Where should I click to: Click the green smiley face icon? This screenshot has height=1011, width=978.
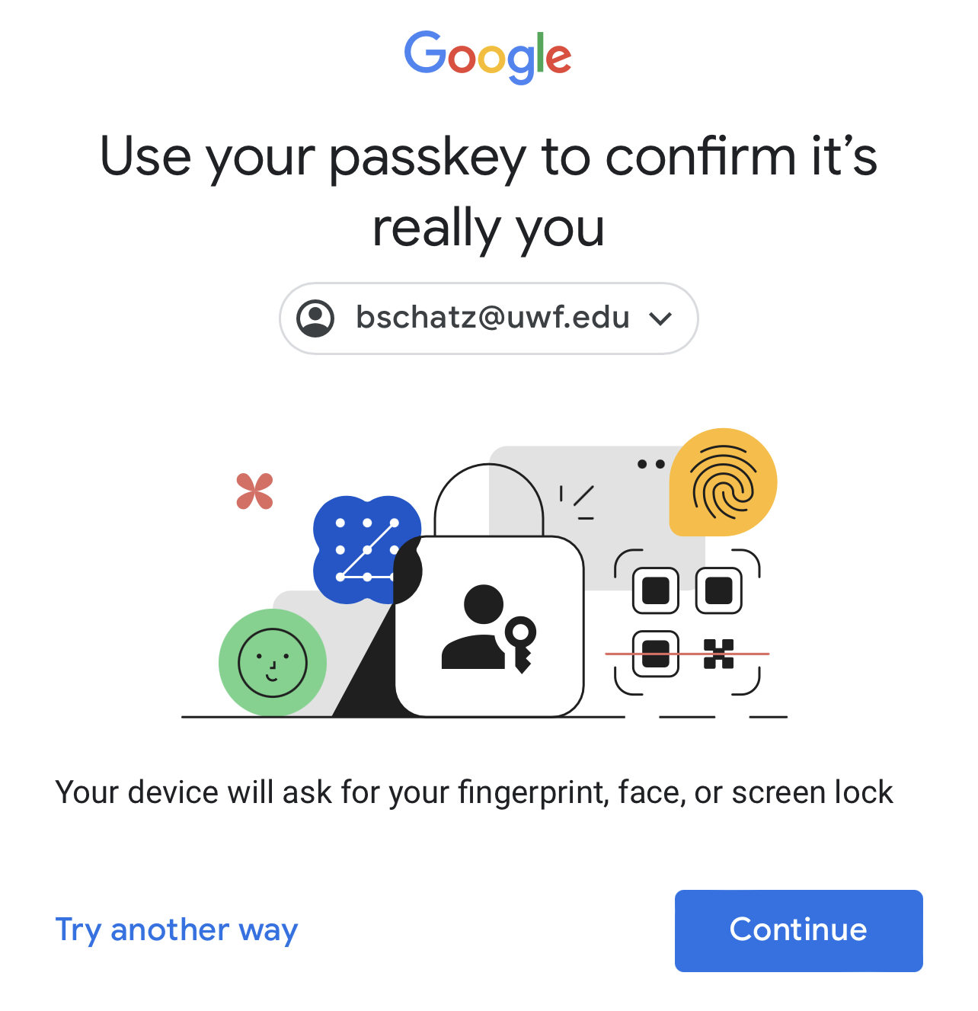point(273,663)
